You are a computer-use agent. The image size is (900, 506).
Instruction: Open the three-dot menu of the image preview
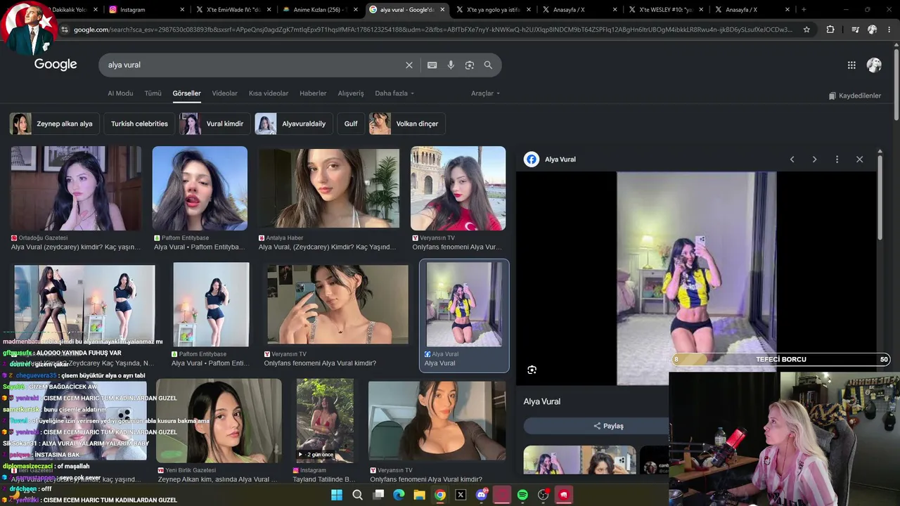837,160
